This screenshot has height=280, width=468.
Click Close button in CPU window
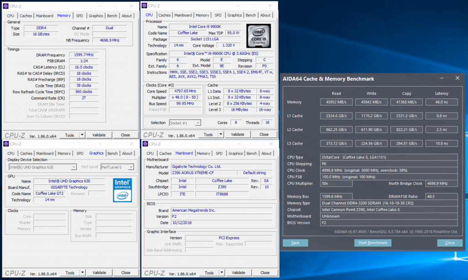pos(264,135)
